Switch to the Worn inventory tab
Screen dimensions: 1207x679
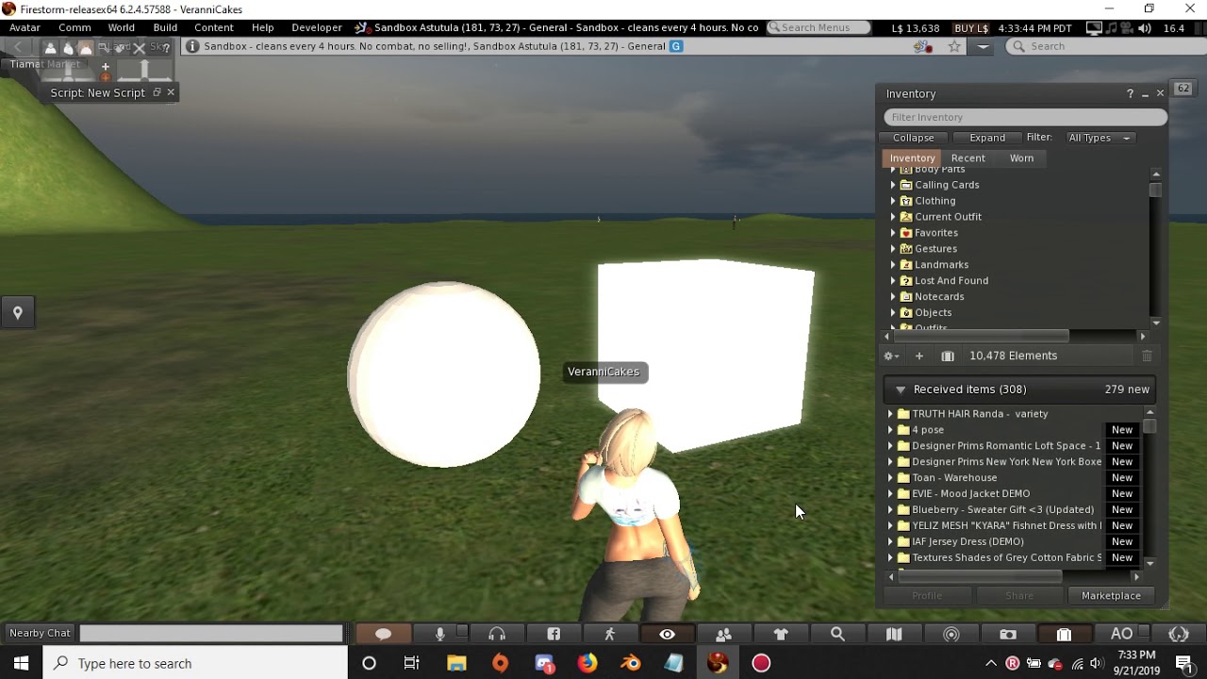(1022, 158)
